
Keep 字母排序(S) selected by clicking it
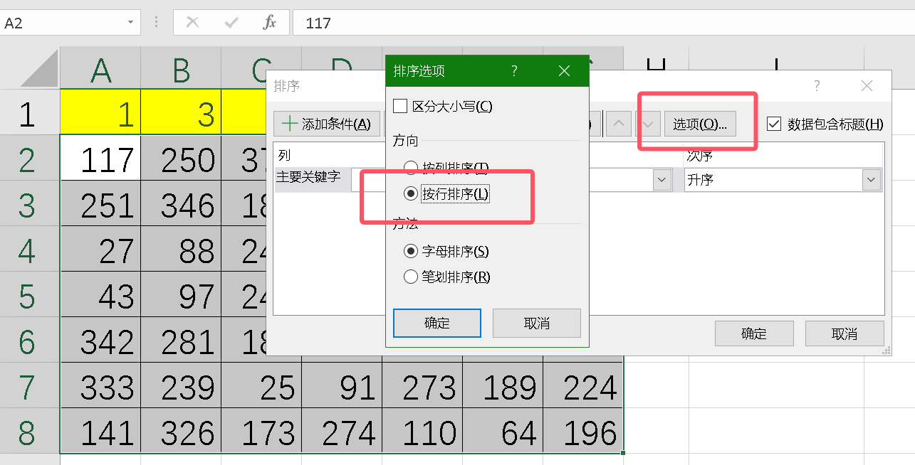click(x=411, y=252)
